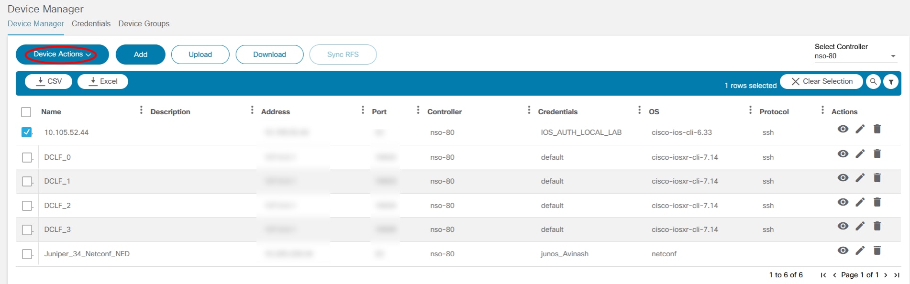Open the Name column options menu
This screenshot has width=910, height=284.
click(141, 110)
